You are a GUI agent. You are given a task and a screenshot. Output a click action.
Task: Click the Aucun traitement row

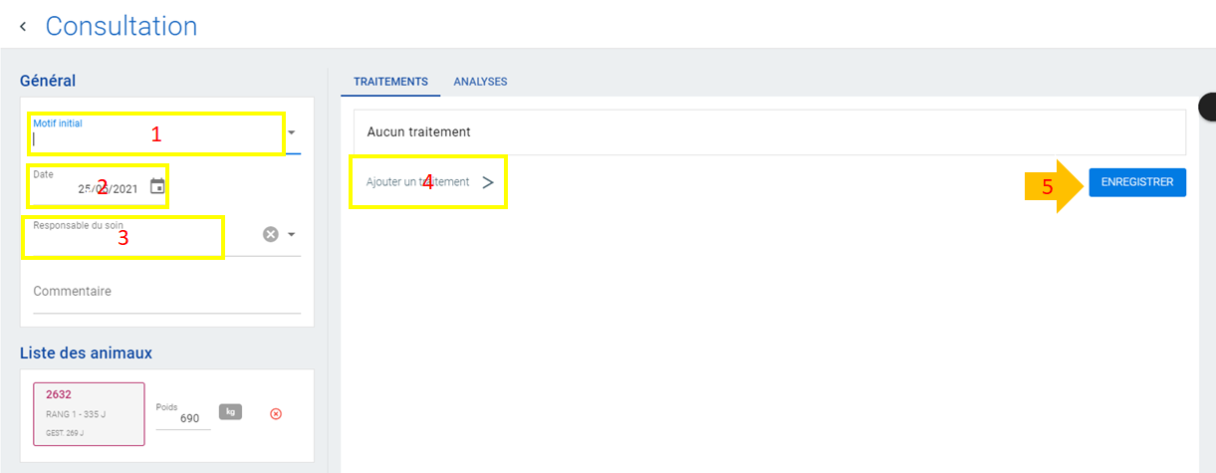(770, 131)
